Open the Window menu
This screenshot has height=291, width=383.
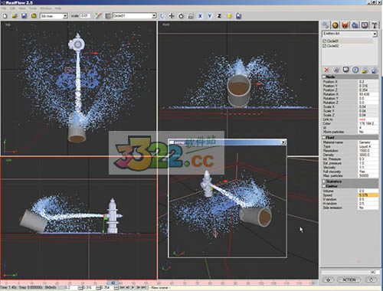(46, 8)
